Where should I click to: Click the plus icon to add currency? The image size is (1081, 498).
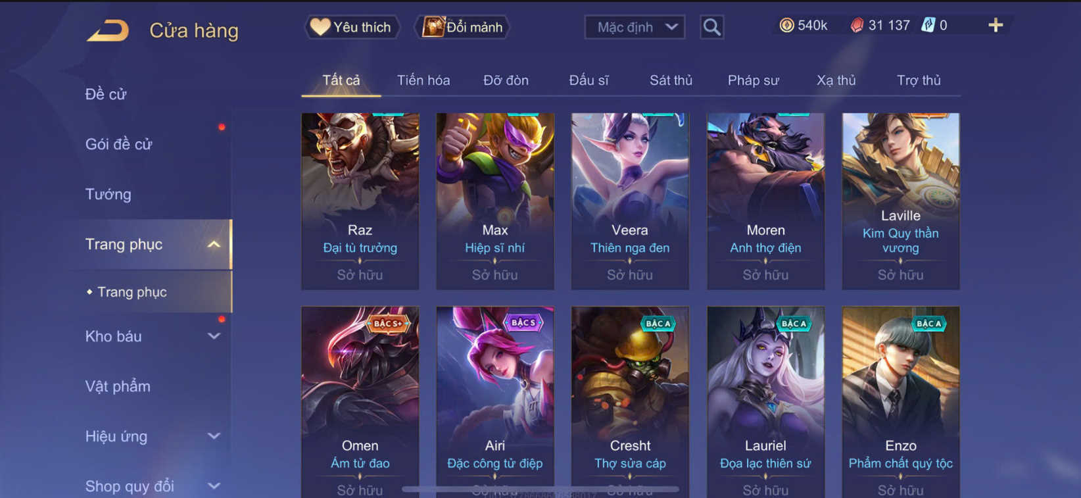(996, 25)
